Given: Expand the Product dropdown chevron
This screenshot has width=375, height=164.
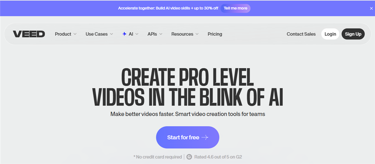Looking at the screenshot, I should coord(75,34).
